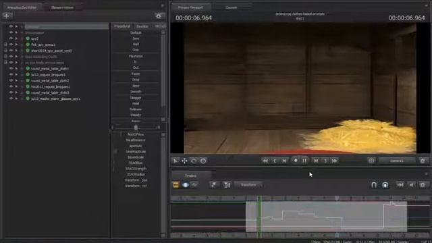This screenshot has width=432, height=243.
Task: Click the Record button
Action: click(296, 161)
